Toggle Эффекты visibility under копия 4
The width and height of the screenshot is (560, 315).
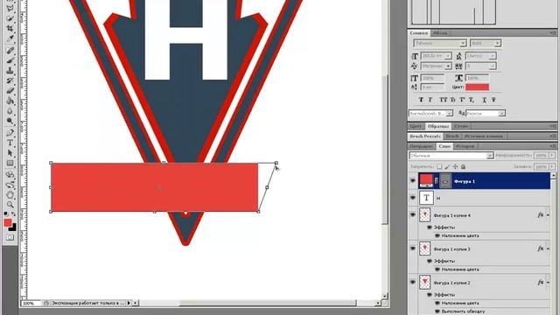click(x=430, y=227)
